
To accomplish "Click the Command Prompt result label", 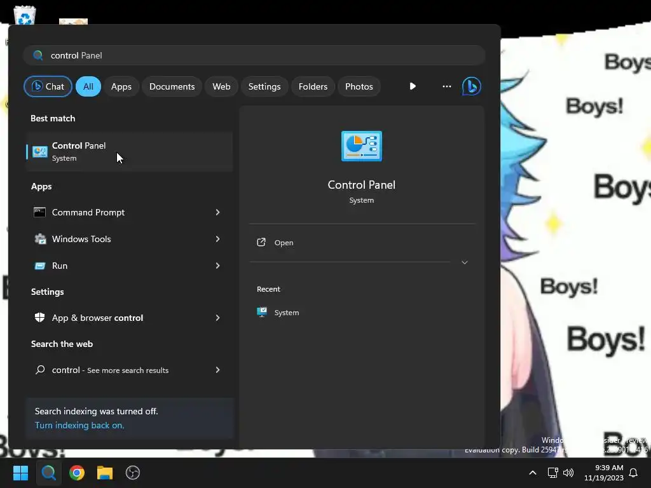I will (88, 212).
